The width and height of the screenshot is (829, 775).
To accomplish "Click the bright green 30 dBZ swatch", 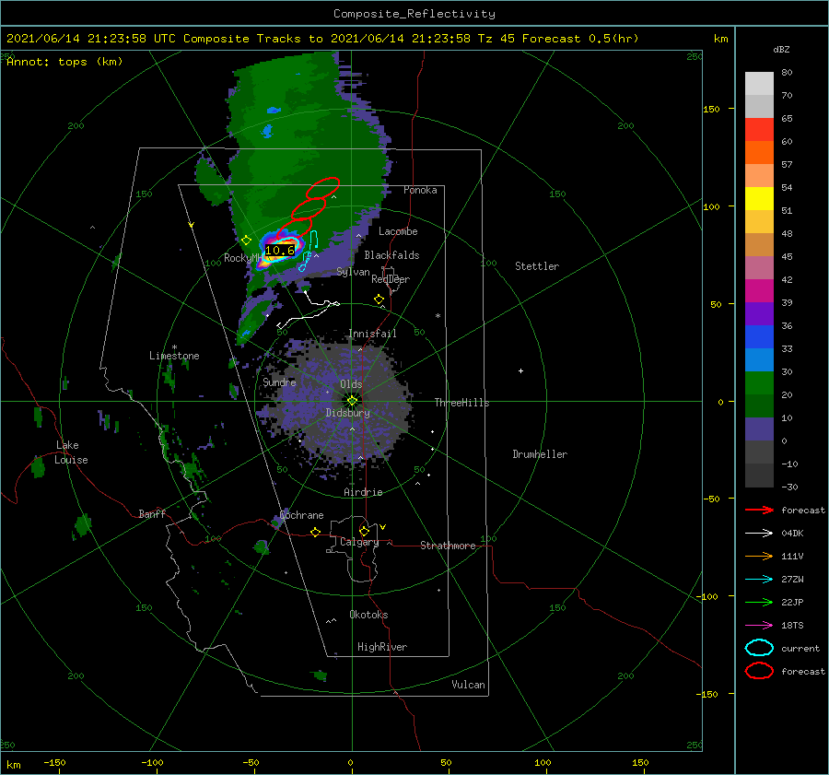I will tap(759, 382).
